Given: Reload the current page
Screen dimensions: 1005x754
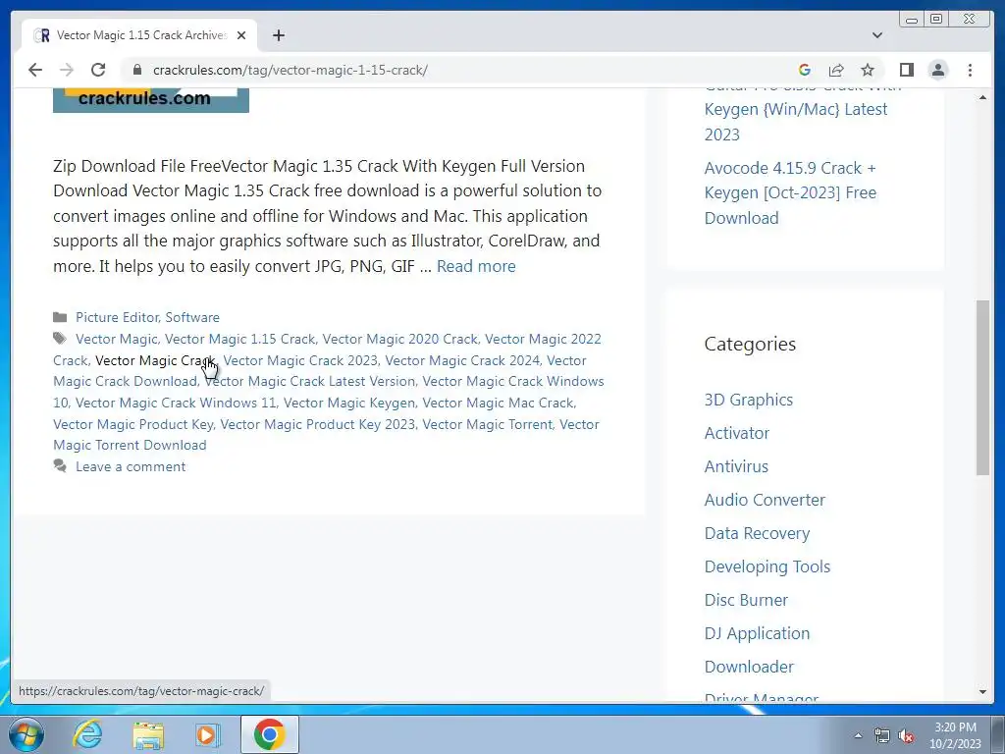Looking at the screenshot, I should 98,70.
